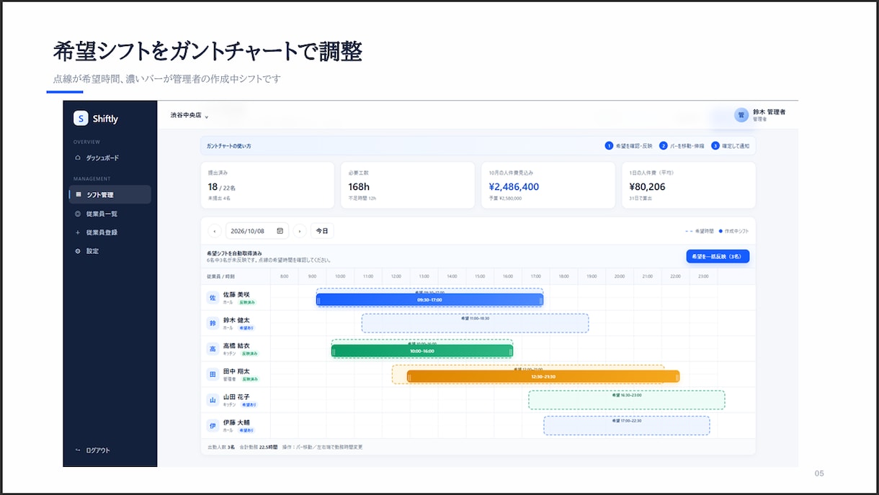
Task: Click the 佐 avatar for 佐藤 美咲
Action: click(x=213, y=298)
